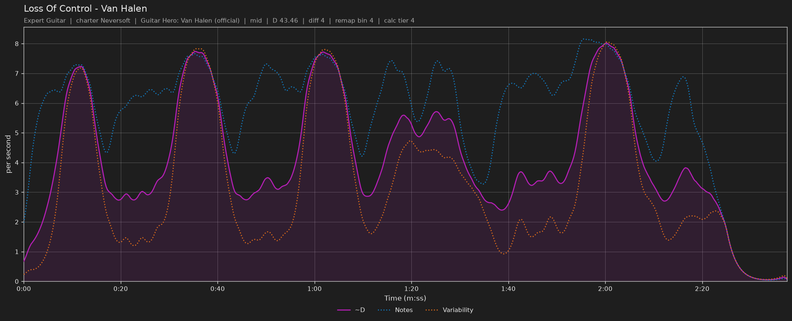Image resolution: width=792 pixels, height=321 pixels.
Task: Click the blue dotted Notes legend swatch
Action: pos(384,310)
